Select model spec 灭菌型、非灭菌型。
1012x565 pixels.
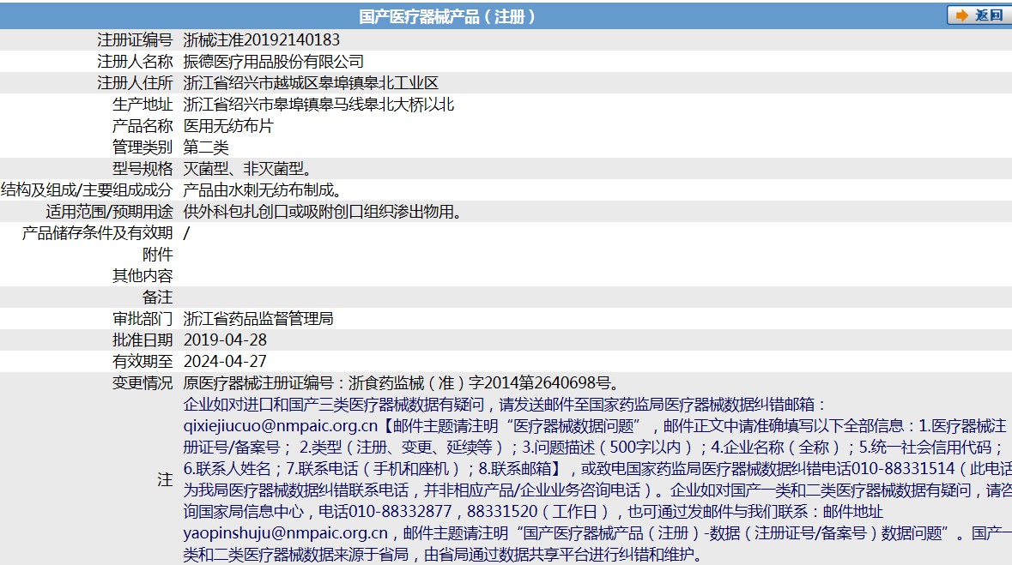(x=248, y=168)
